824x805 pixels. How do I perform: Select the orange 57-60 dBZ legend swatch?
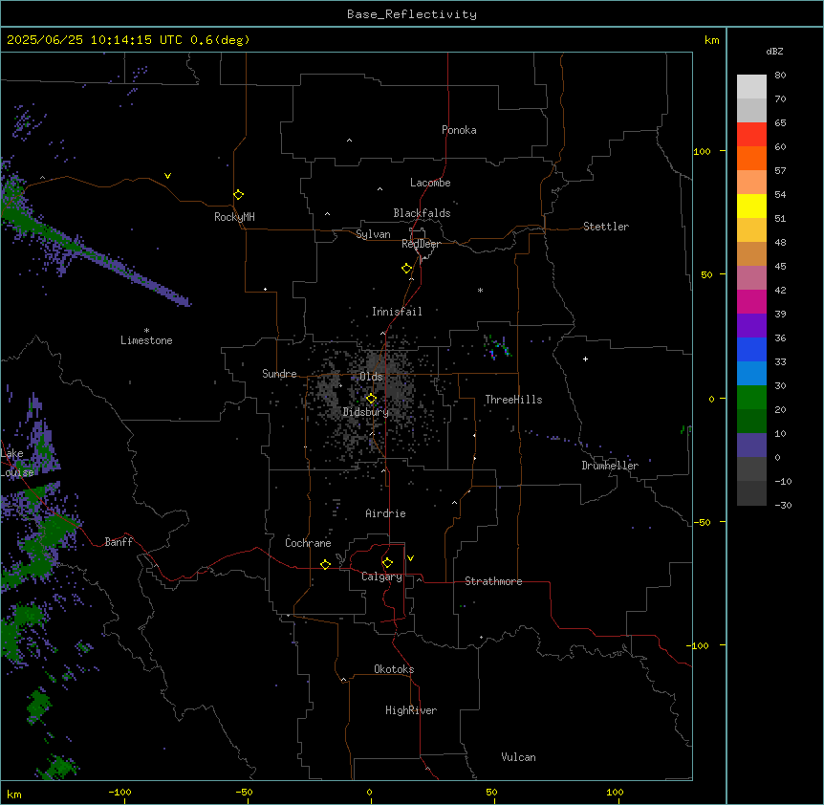[751, 158]
